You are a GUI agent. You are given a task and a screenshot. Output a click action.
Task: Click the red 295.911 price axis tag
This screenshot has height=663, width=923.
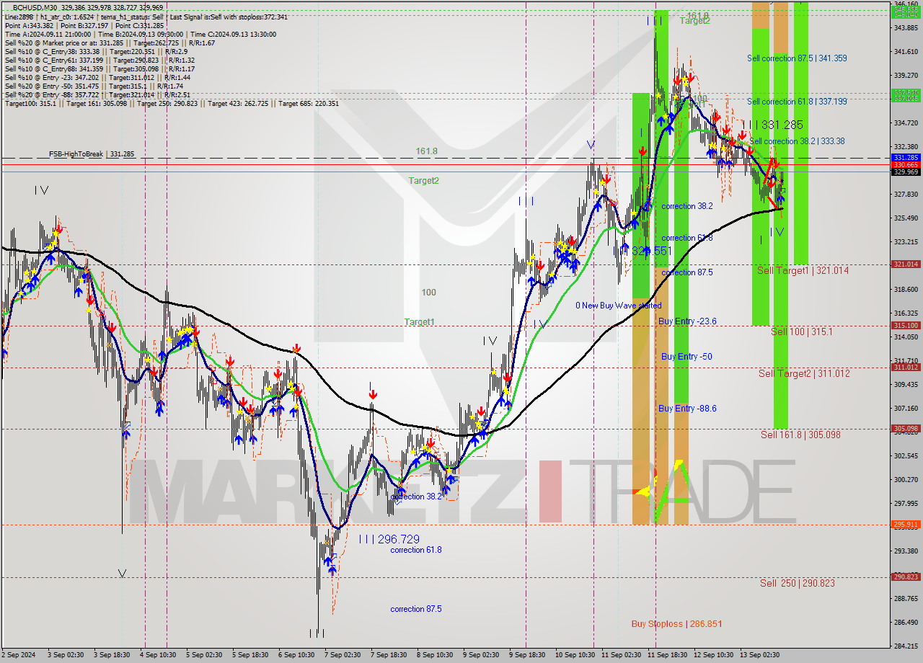click(906, 525)
